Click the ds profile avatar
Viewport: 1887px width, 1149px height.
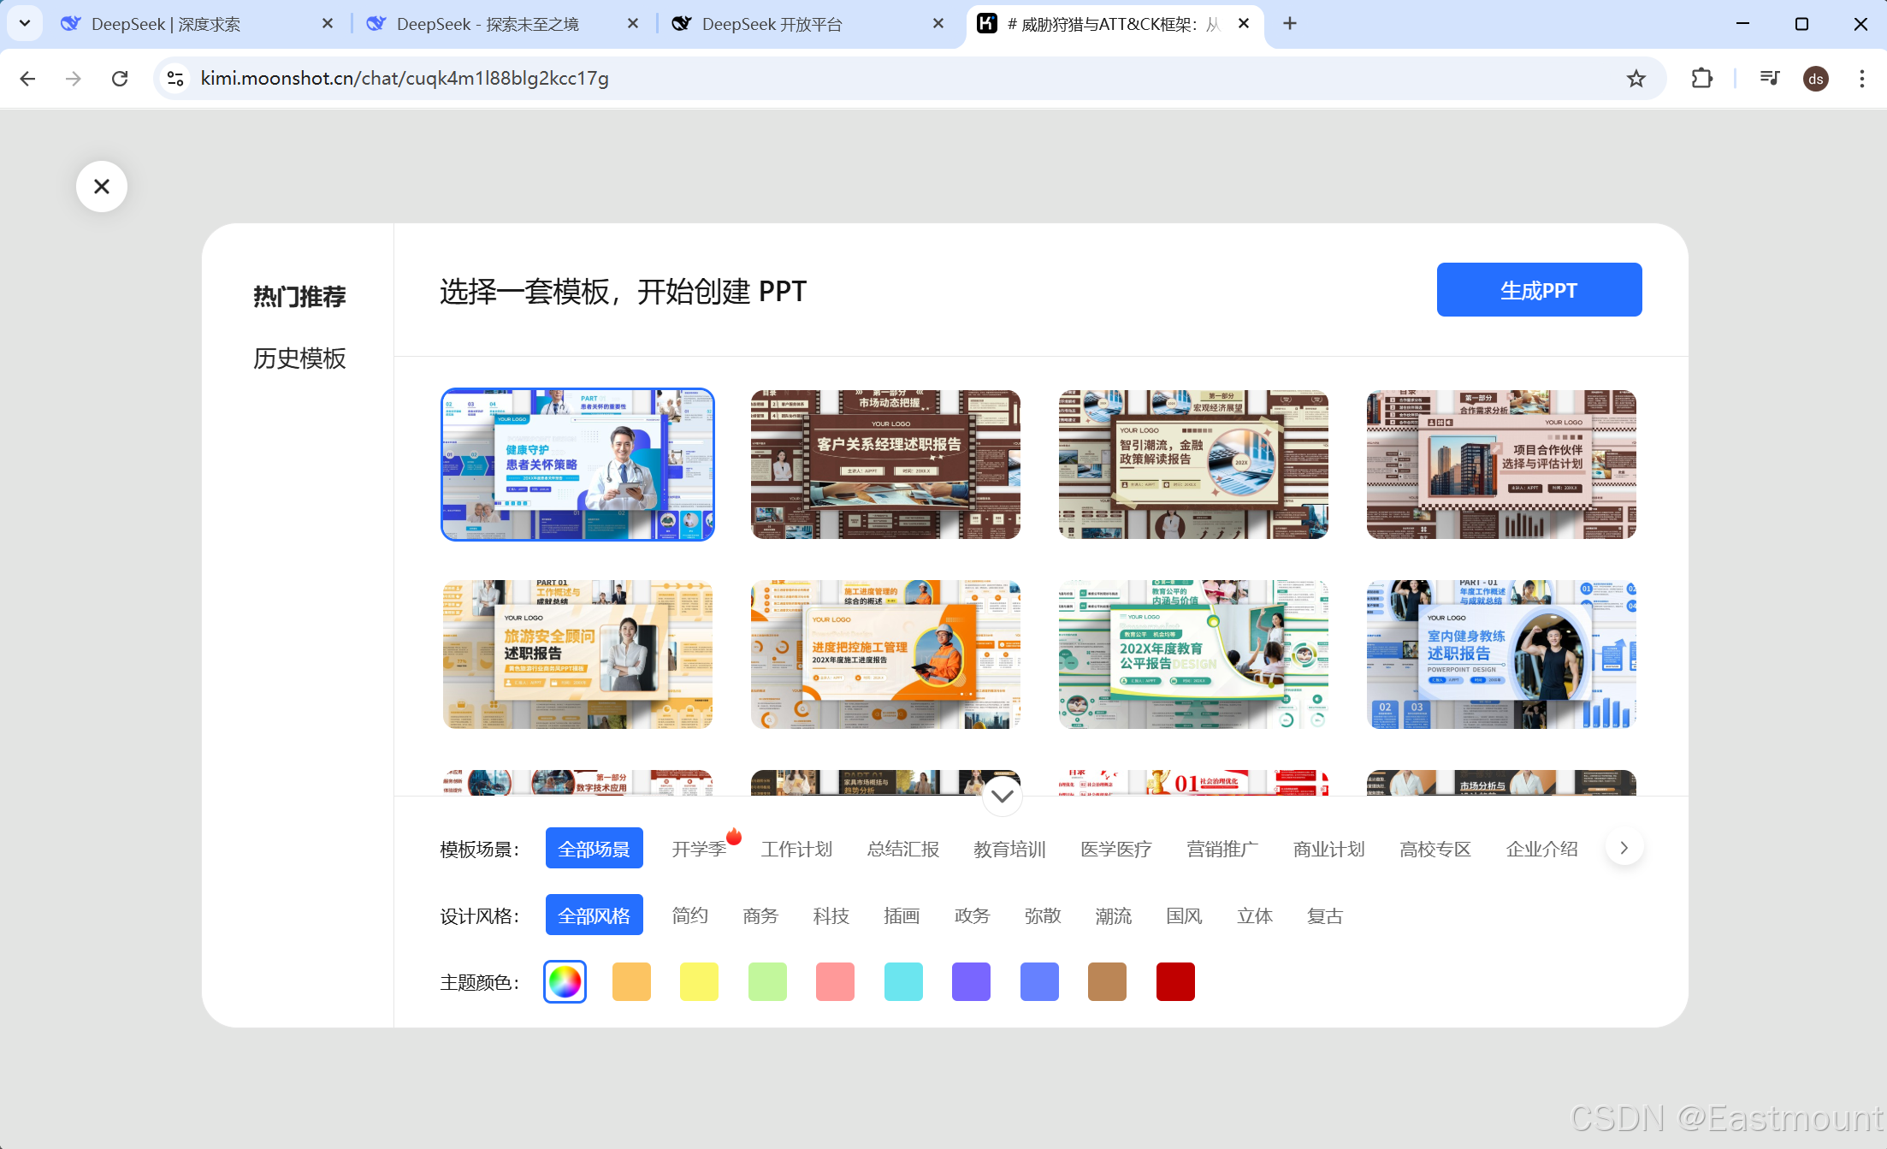pyautogui.click(x=1815, y=79)
